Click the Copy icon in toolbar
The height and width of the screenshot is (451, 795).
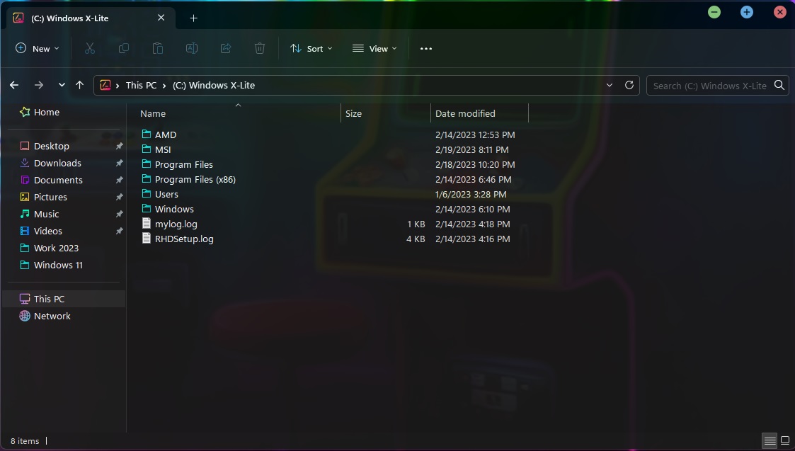pyautogui.click(x=124, y=48)
